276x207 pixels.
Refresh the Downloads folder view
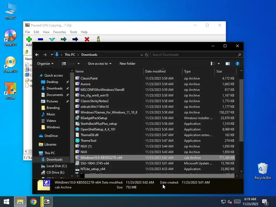coord(146,55)
